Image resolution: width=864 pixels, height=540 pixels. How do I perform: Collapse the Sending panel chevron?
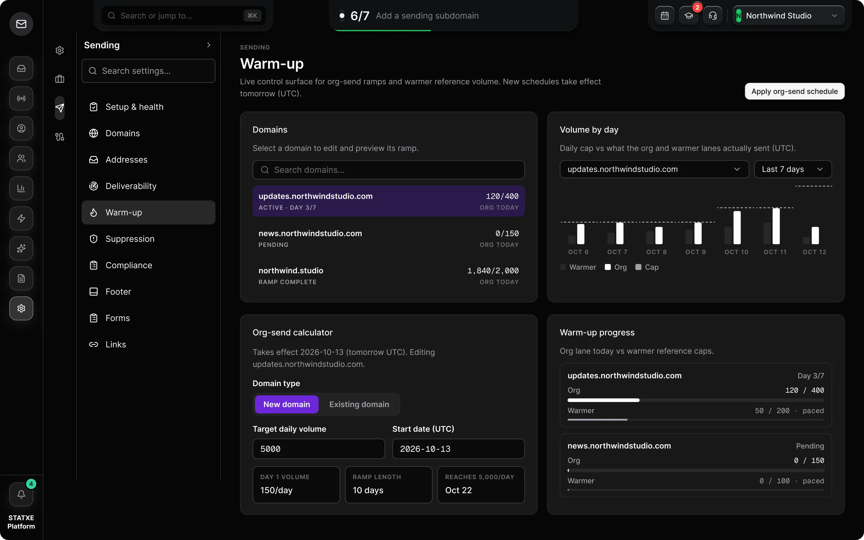[x=209, y=45]
